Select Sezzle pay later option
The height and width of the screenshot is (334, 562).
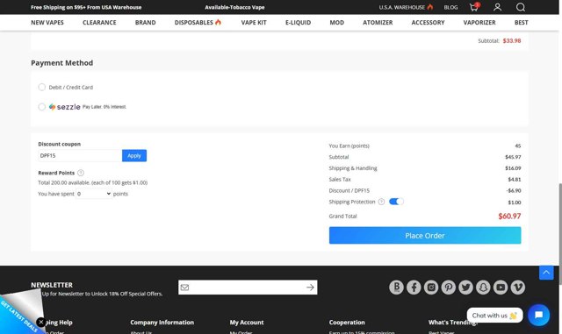(42, 107)
